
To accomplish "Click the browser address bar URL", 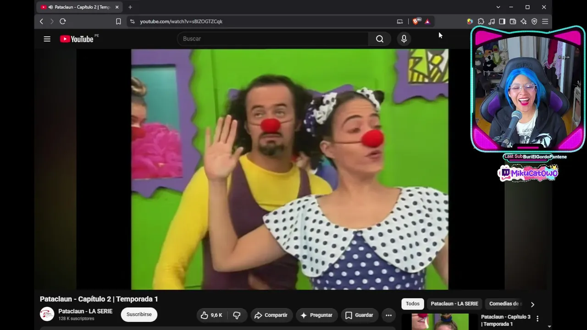I will coord(181,22).
